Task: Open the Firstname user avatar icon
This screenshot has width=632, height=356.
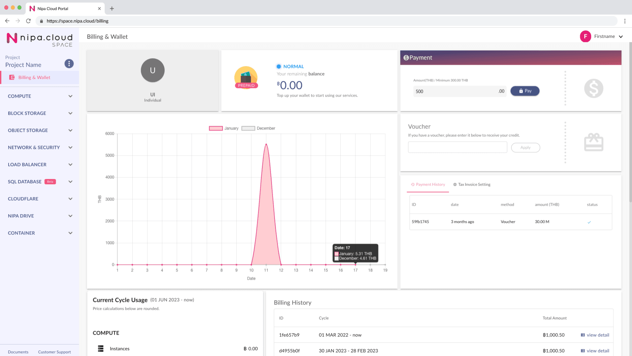Action: click(585, 36)
